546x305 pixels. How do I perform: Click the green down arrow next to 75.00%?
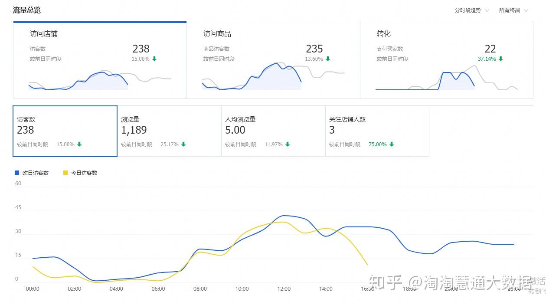[392, 144]
